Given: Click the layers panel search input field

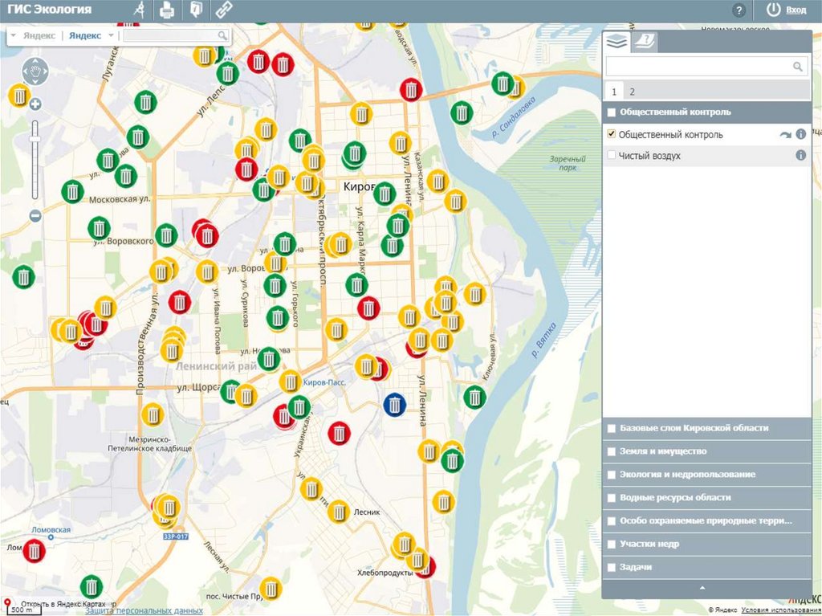Looking at the screenshot, I should [x=698, y=67].
